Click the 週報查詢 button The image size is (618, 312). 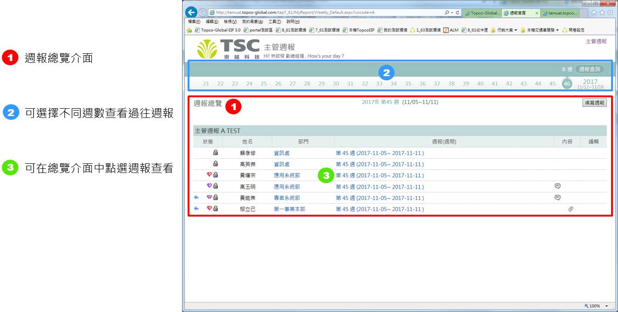589,69
